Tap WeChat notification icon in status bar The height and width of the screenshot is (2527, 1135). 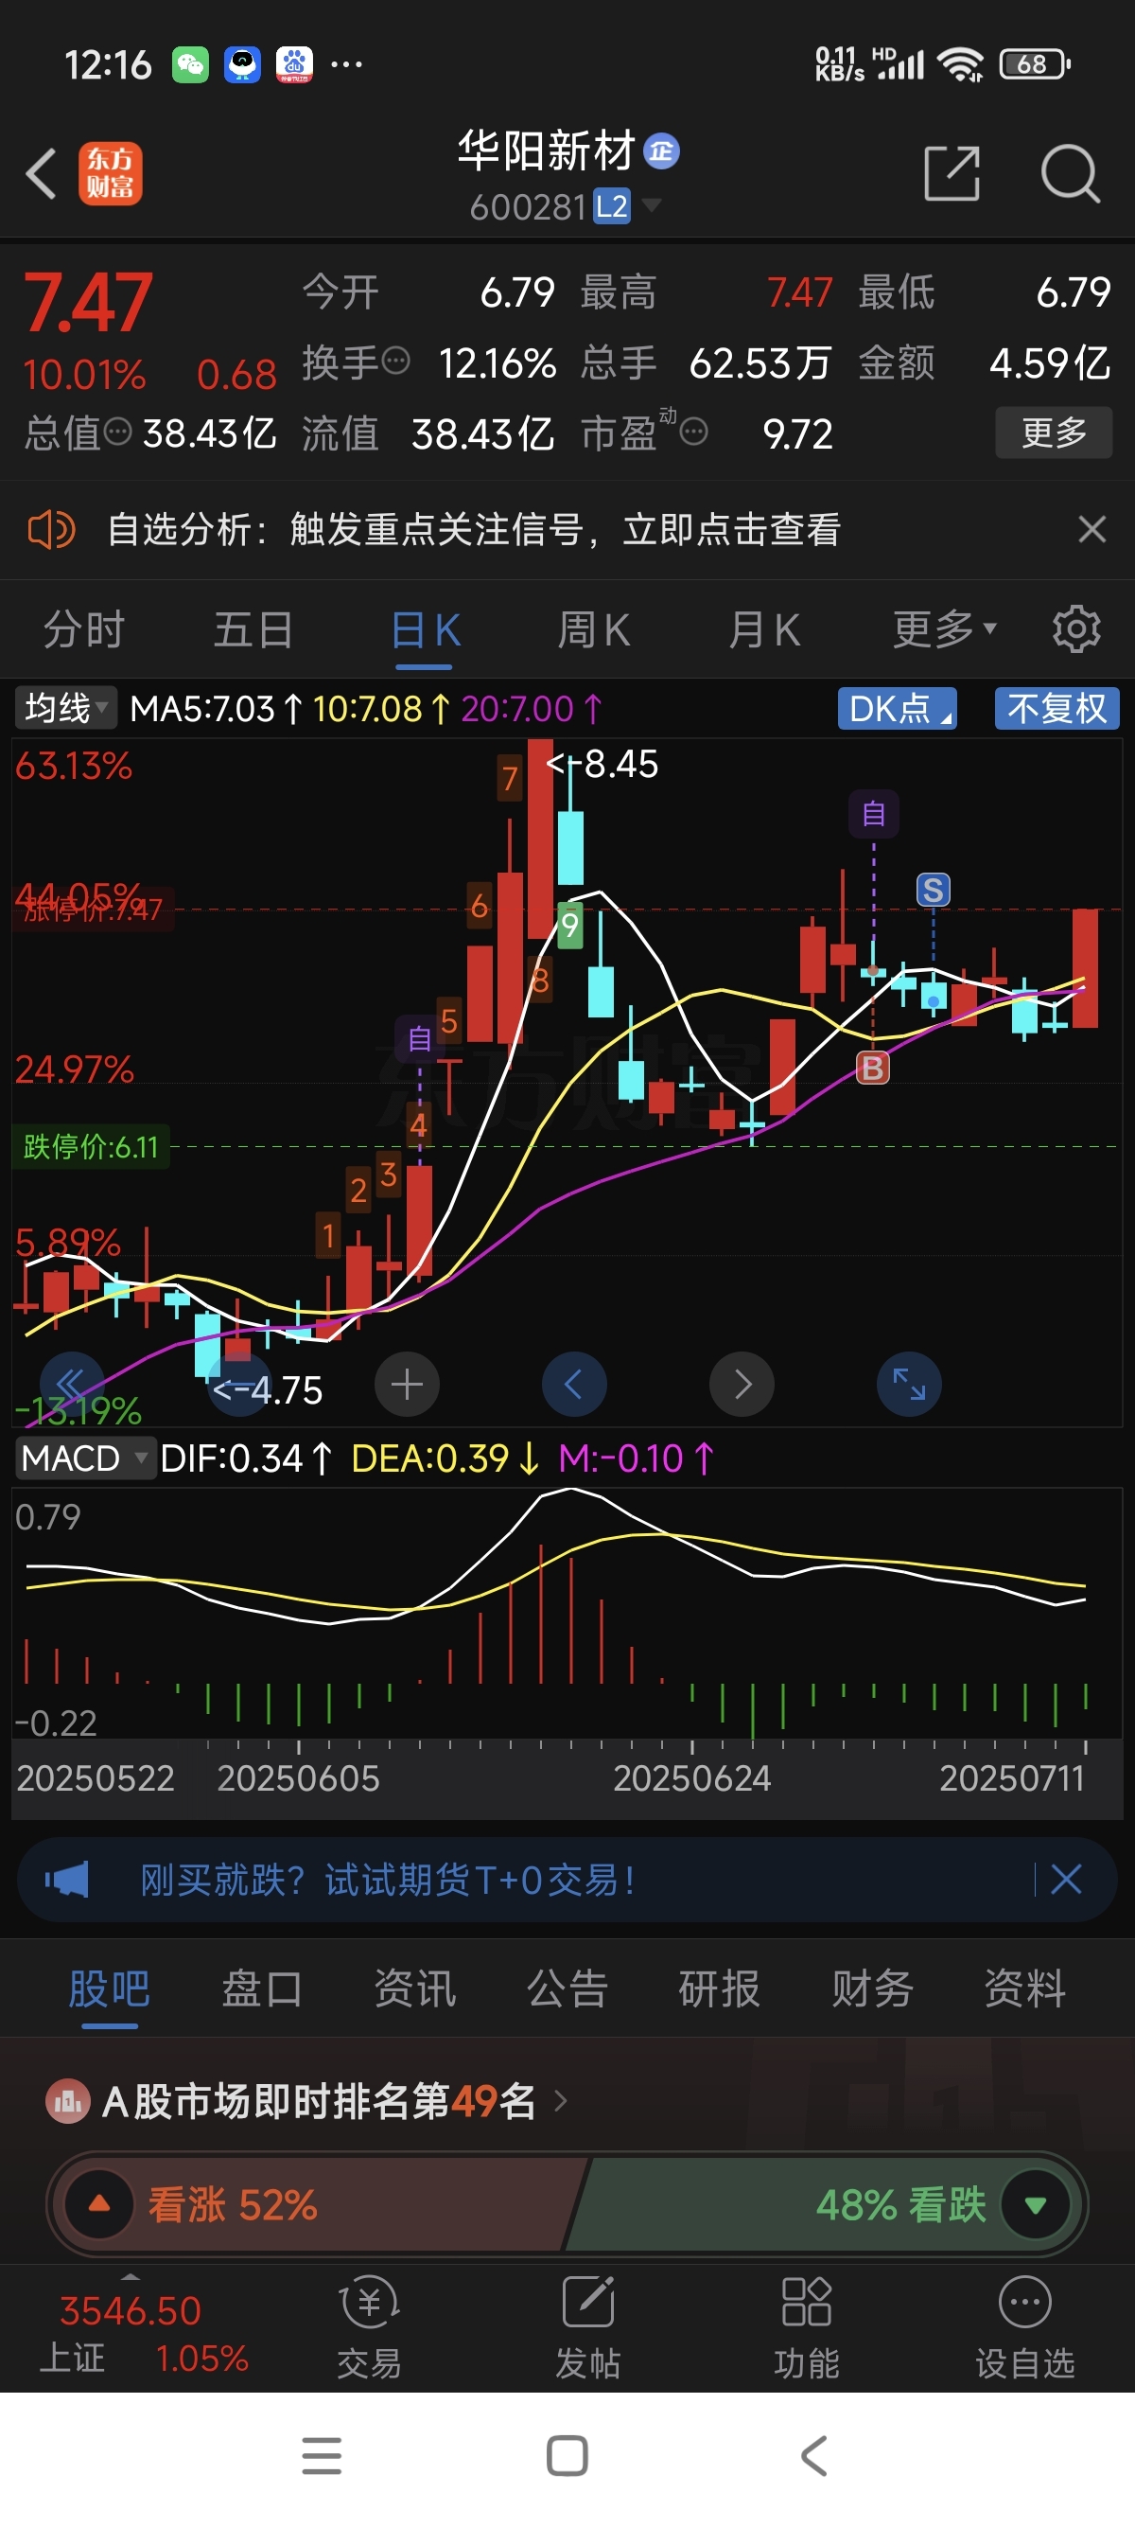tap(191, 64)
